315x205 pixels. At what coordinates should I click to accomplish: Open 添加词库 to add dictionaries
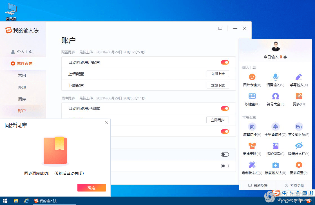pos(275,149)
